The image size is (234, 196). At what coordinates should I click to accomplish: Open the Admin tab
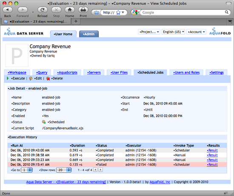coord(89,34)
